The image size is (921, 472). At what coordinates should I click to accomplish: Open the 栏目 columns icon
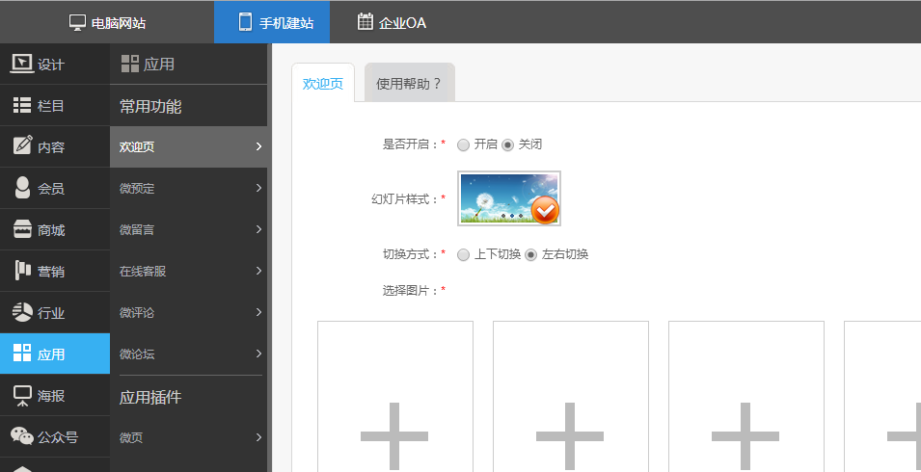22,106
